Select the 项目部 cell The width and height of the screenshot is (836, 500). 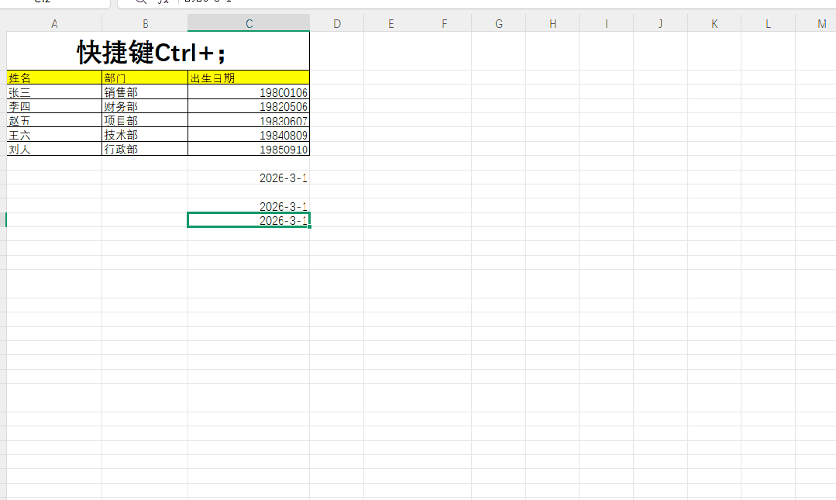point(145,121)
